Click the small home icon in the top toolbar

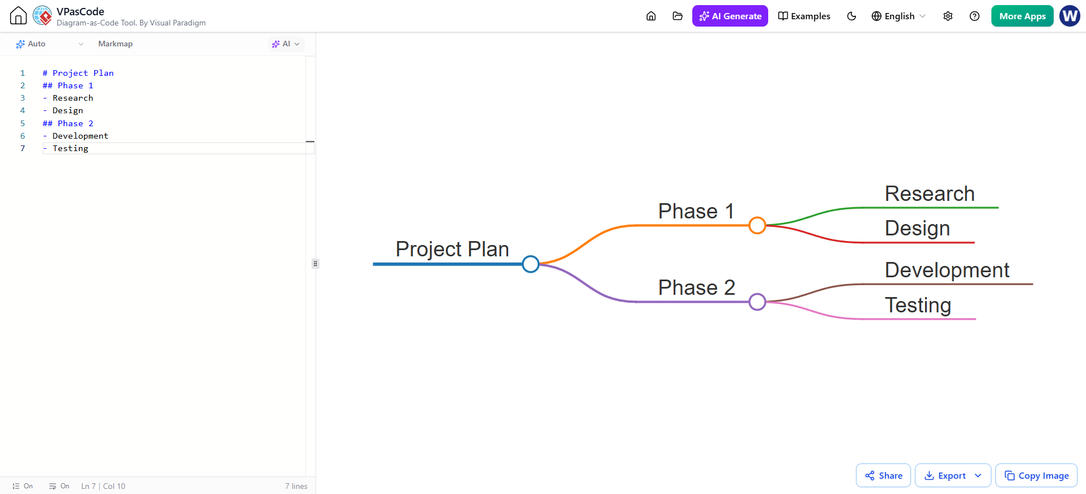pyautogui.click(x=651, y=16)
